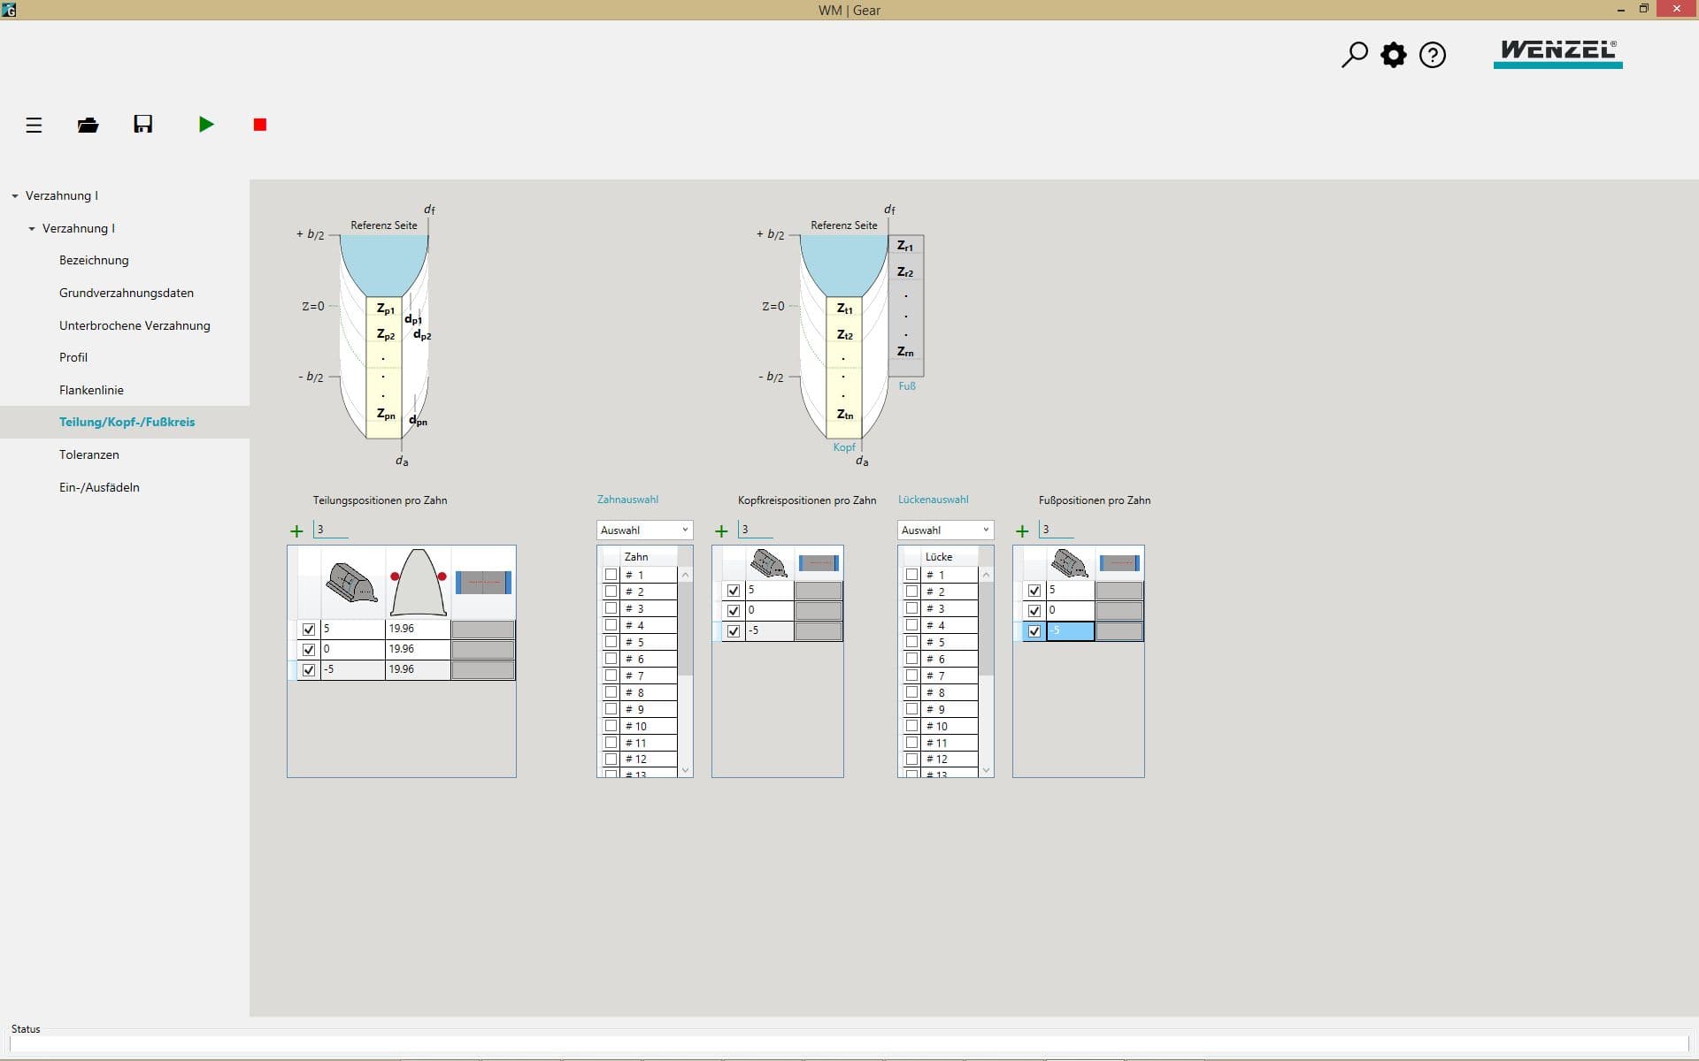Image resolution: width=1699 pixels, height=1061 pixels.
Task: Collapse top Verzahnung I tree node
Action: tap(15, 196)
